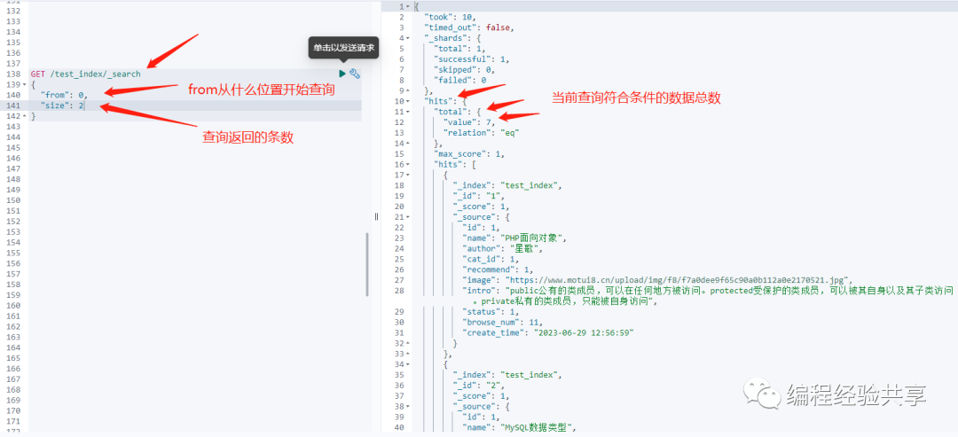Click the "timed_out": false response line

coord(470,27)
